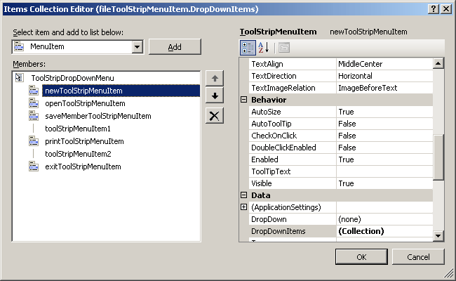Click the Cancel button
456x281 pixels.
417,257
